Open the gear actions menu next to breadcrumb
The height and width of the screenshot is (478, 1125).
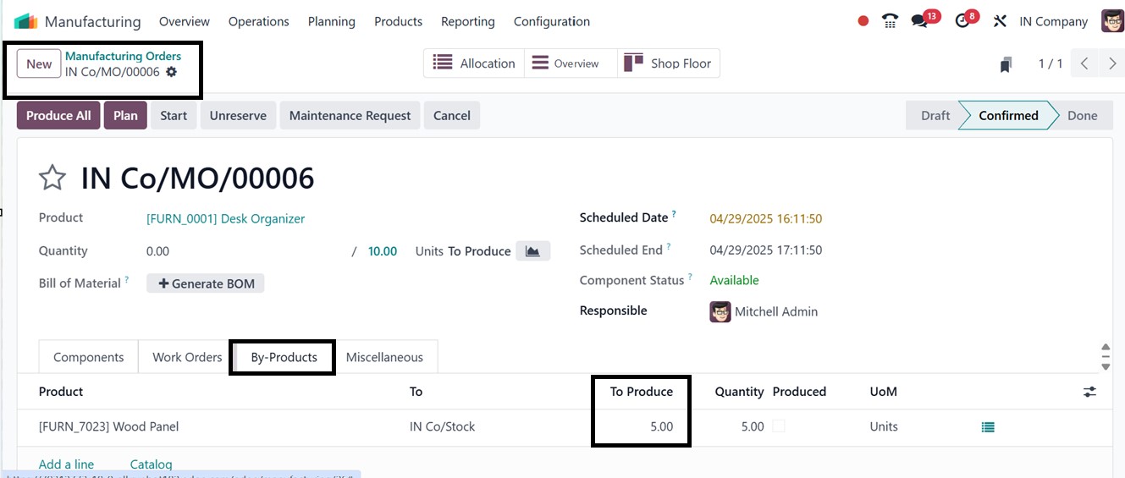click(x=172, y=72)
